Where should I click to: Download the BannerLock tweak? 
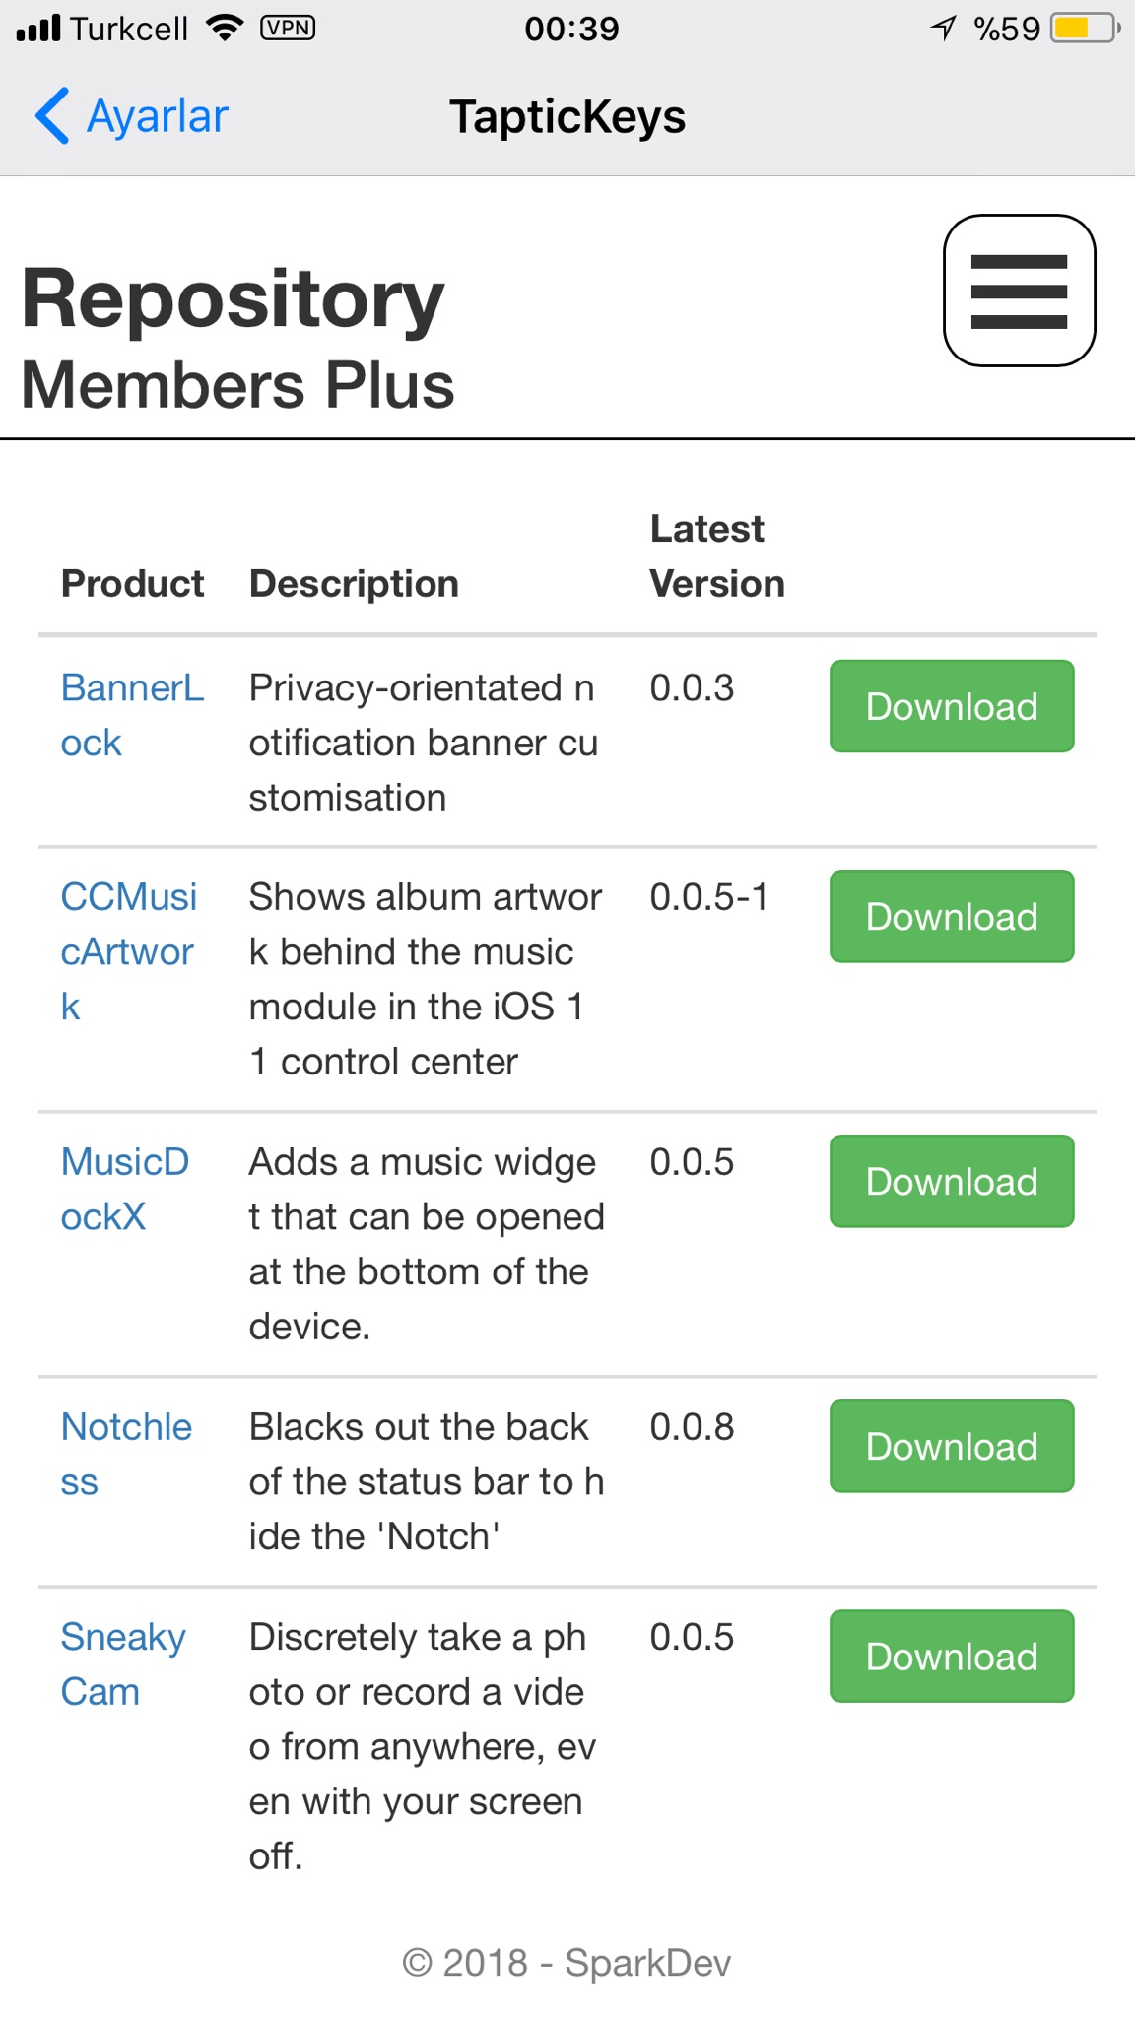click(x=951, y=706)
